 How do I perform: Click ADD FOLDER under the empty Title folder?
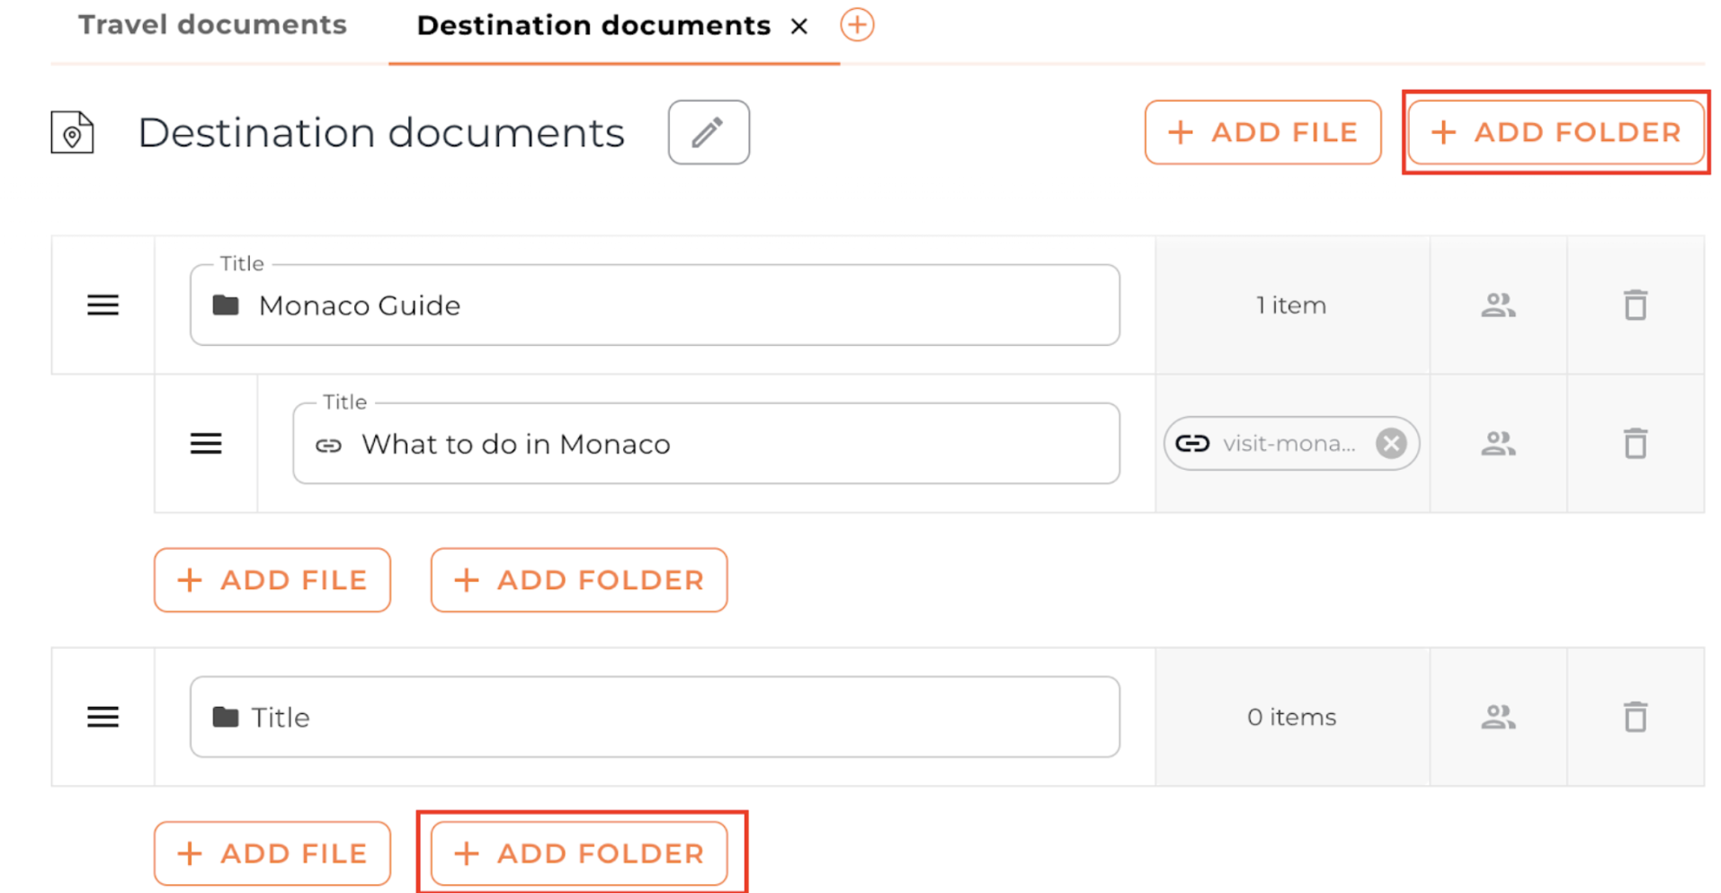pyautogui.click(x=579, y=853)
